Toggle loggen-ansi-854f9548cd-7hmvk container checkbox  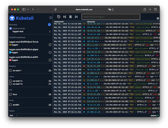click(50, 45)
